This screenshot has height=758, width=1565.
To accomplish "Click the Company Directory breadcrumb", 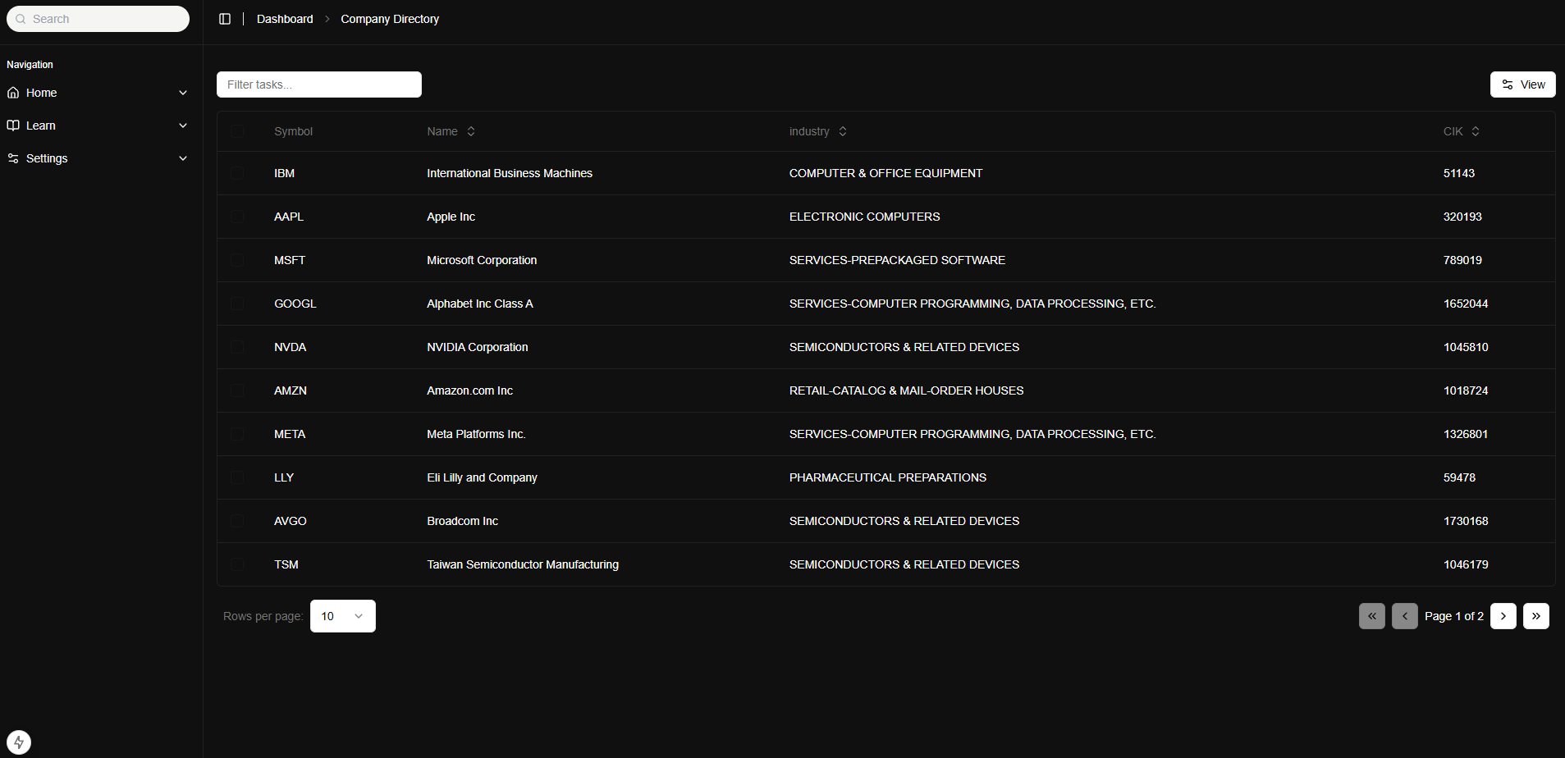I will [x=390, y=19].
